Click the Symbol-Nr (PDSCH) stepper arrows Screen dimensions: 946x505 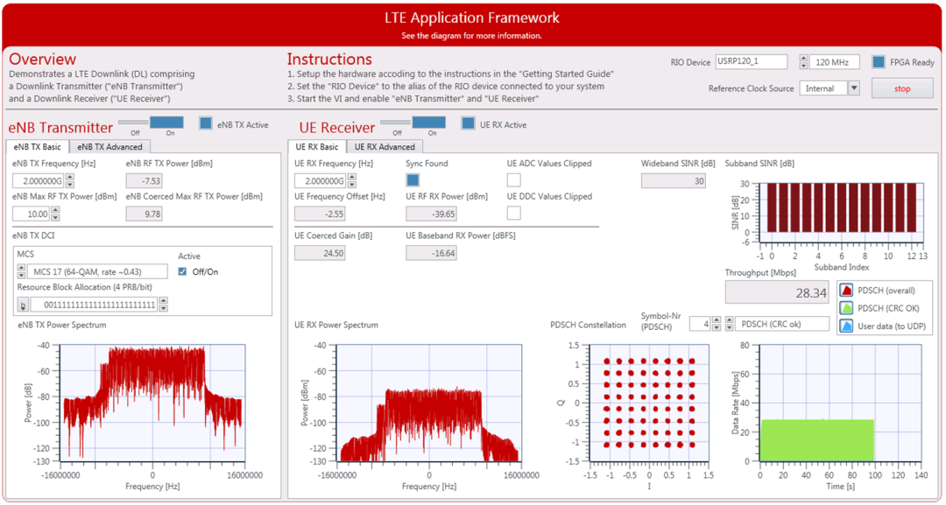click(x=717, y=324)
